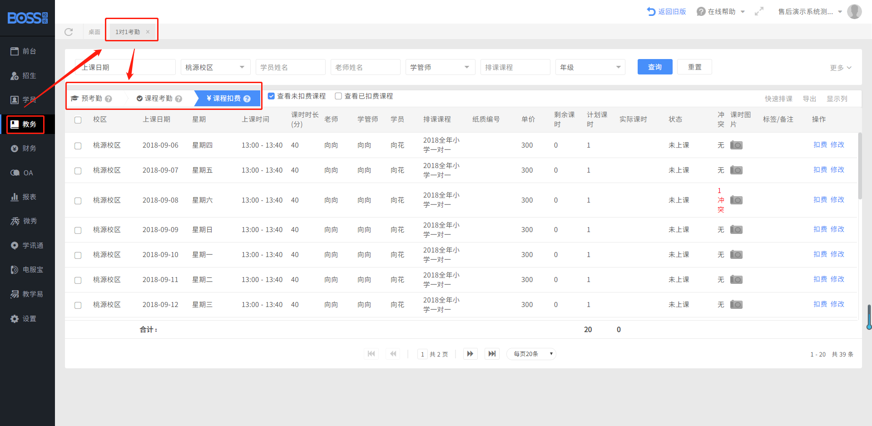Open the 财务 sidebar icon
This screenshot has width=872, height=426.
tap(15, 149)
